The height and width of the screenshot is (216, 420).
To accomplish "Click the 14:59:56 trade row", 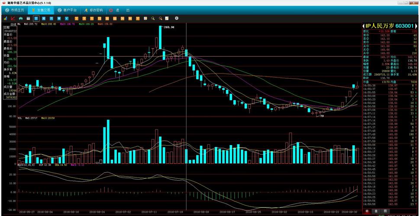I will point(390,204).
